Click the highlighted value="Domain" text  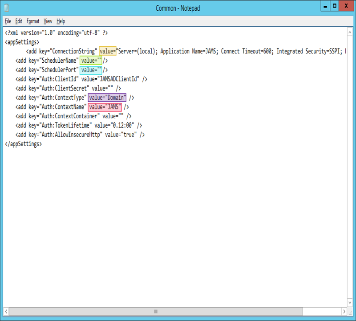pyautogui.click(x=107, y=97)
